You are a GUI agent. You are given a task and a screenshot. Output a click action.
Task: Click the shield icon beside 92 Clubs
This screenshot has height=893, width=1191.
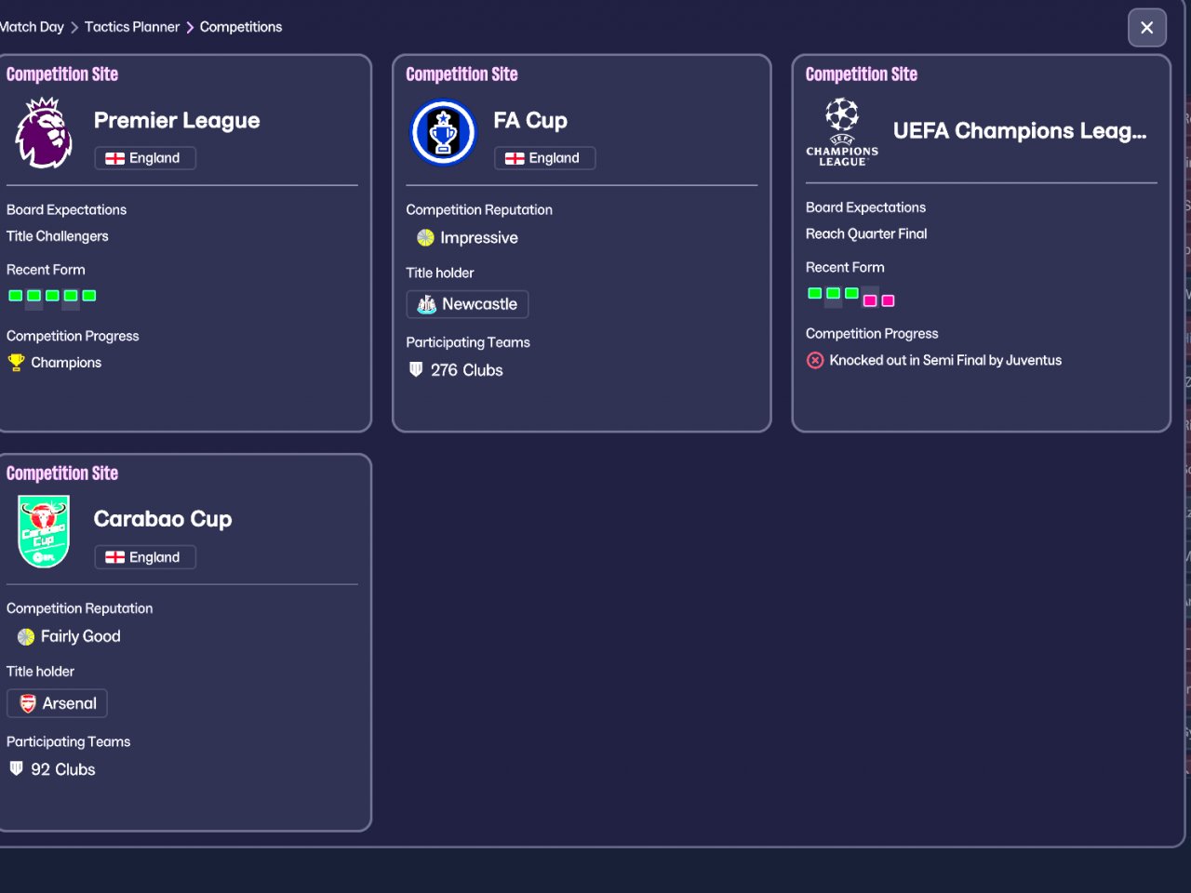click(16, 768)
